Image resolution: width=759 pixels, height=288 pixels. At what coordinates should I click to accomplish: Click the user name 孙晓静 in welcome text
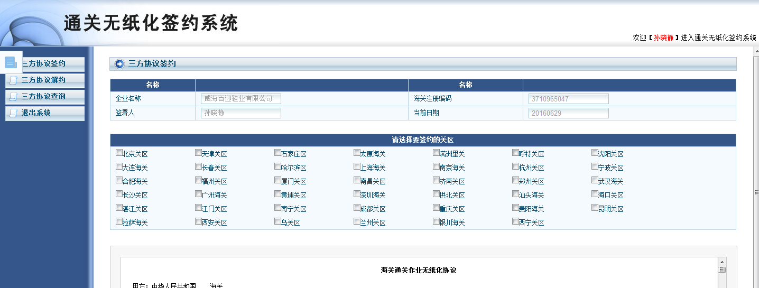pos(663,38)
